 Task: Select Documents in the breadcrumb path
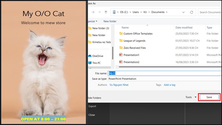tap(158, 12)
